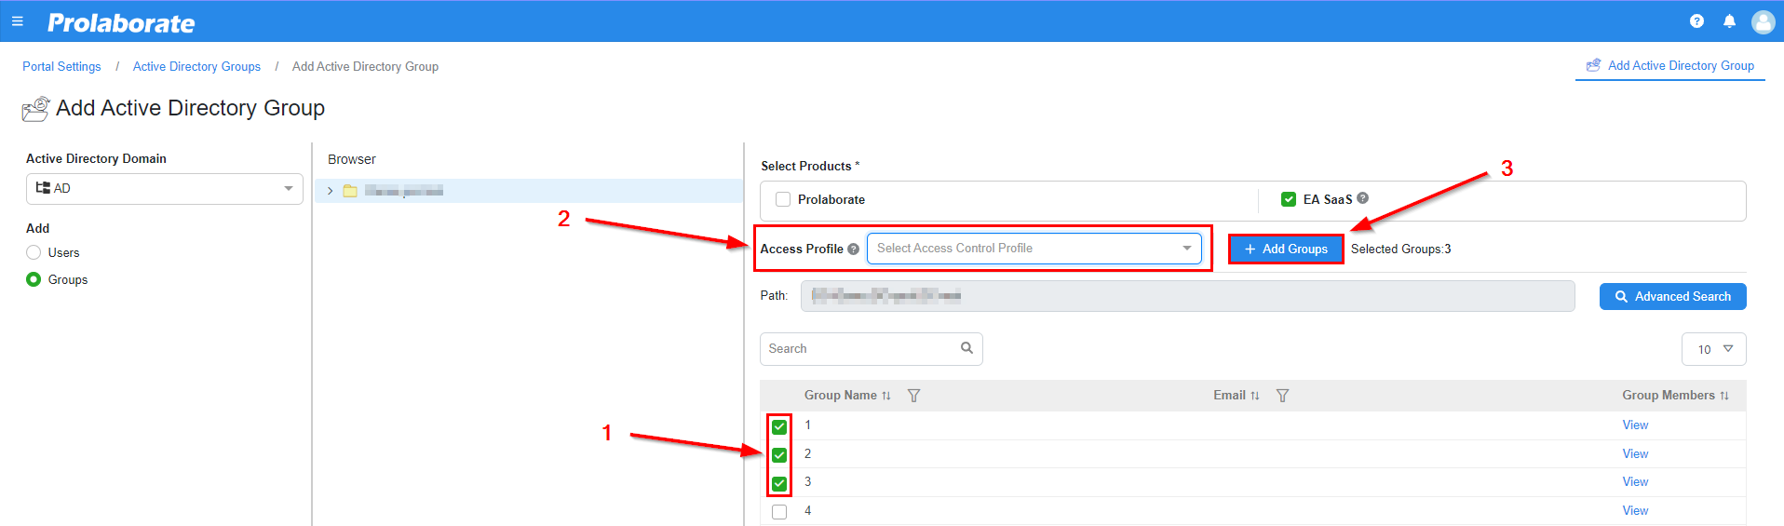
Task: Click the Path field
Action: click(x=1188, y=296)
